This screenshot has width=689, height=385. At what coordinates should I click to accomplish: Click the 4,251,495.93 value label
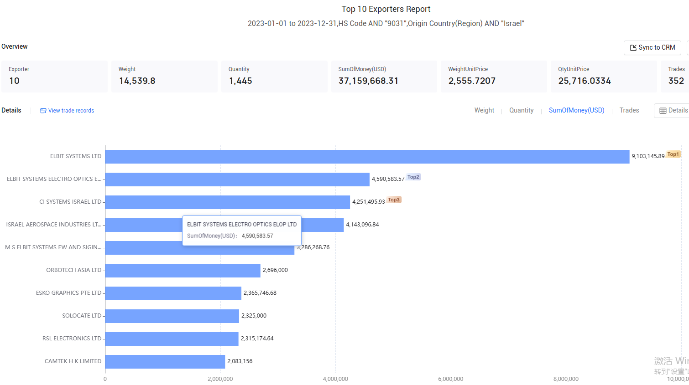[369, 202]
